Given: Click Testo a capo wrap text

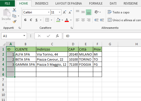Looking at the screenshot, I should pos(119,12).
